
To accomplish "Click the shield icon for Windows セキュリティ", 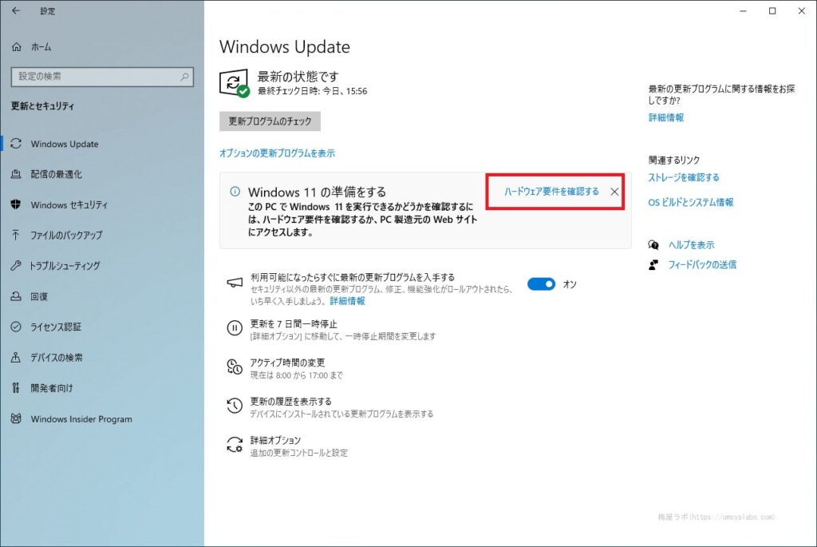I will click(x=16, y=204).
